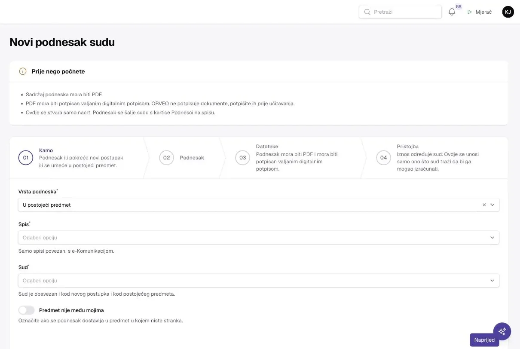Click the Novi podnesak sudu title
The width and height of the screenshot is (520, 349).
tap(62, 42)
